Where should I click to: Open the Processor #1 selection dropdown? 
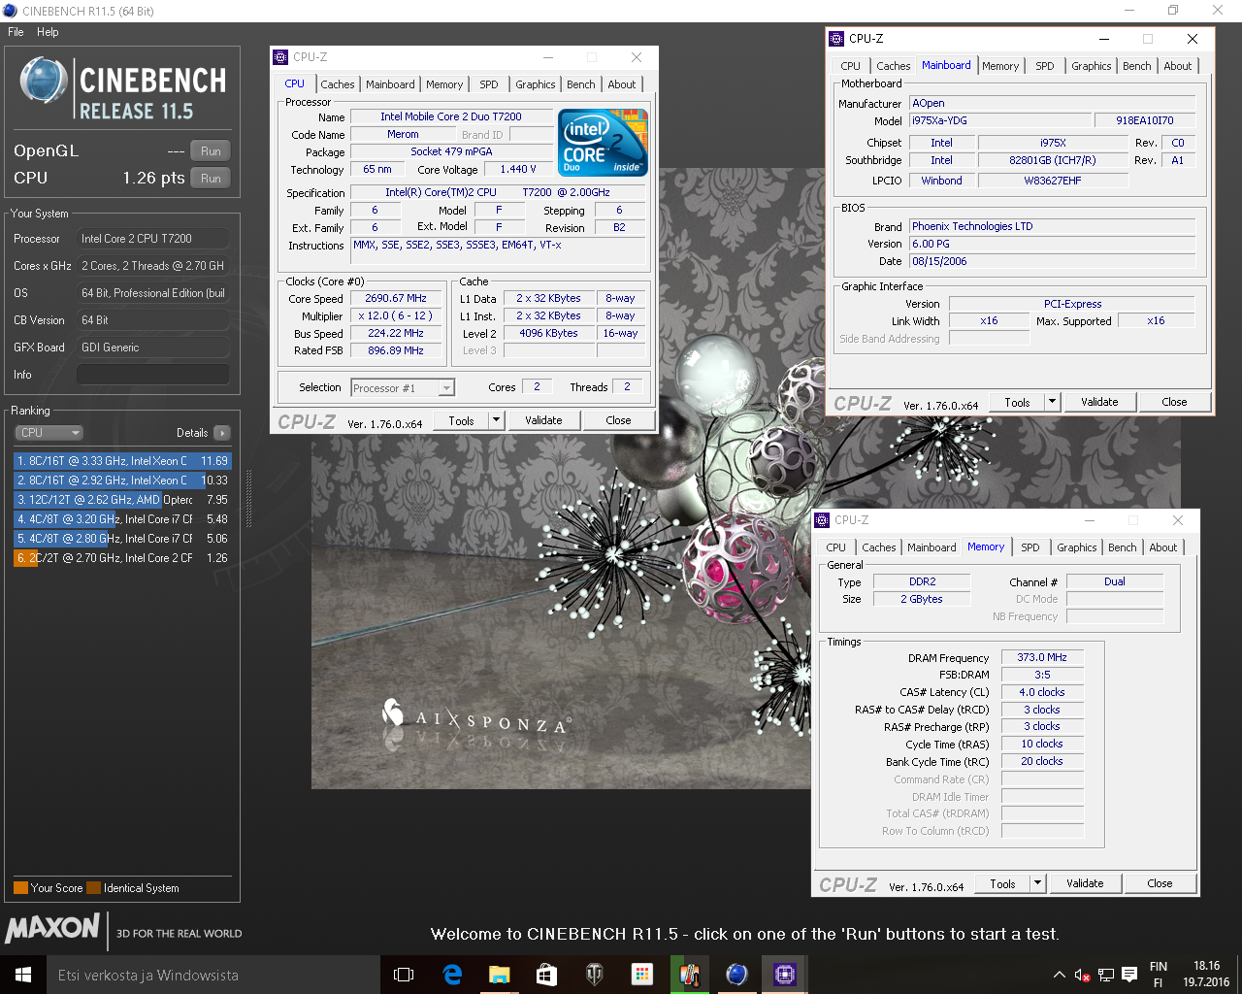(403, 388)
